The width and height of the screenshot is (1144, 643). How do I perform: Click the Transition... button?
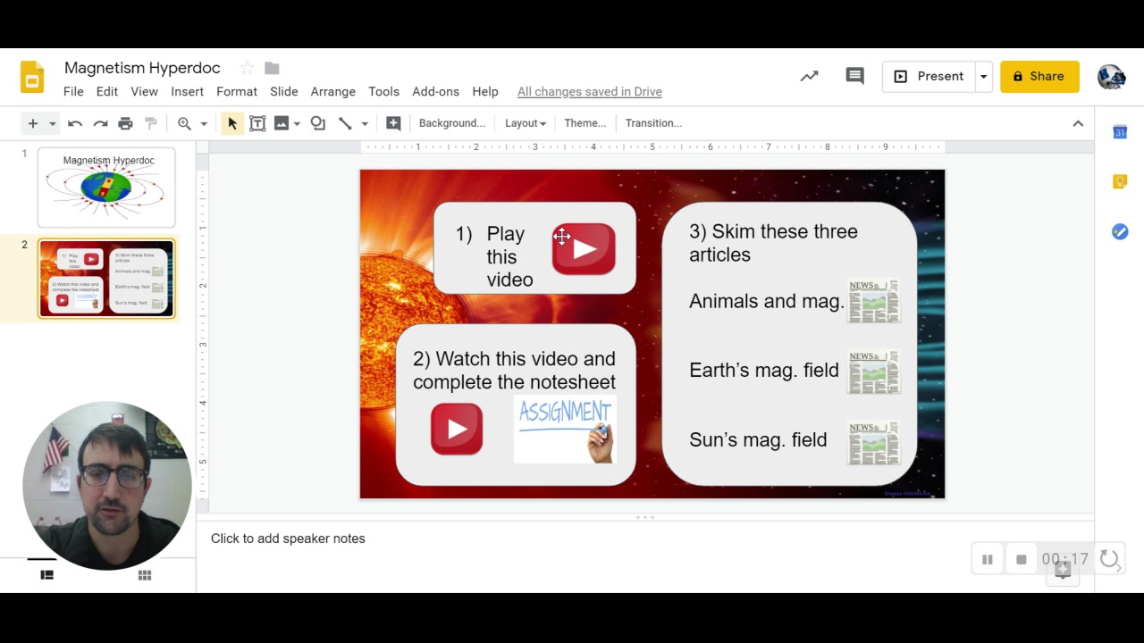[x=653, y=123]
